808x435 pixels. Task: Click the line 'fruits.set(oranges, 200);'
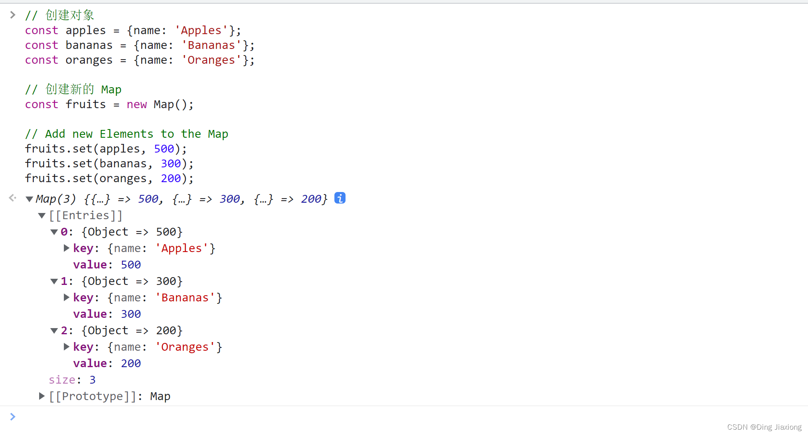pos(109,178)
